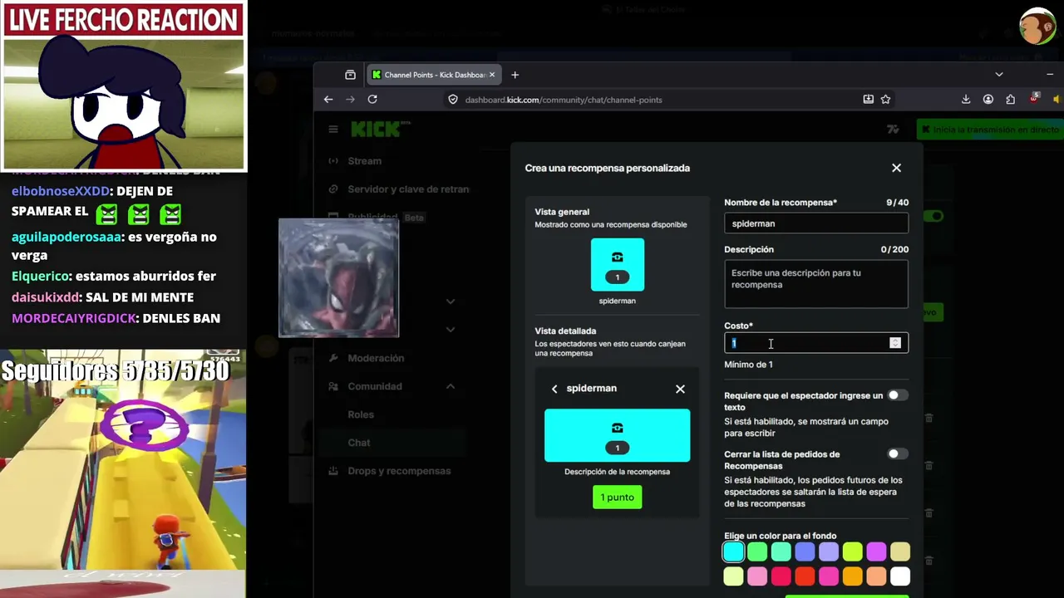Image resolution: width=1064 pixels, height=598 pixels.
Task: Close the Channel Points browser tab
Action: click(x=492, y=75)
